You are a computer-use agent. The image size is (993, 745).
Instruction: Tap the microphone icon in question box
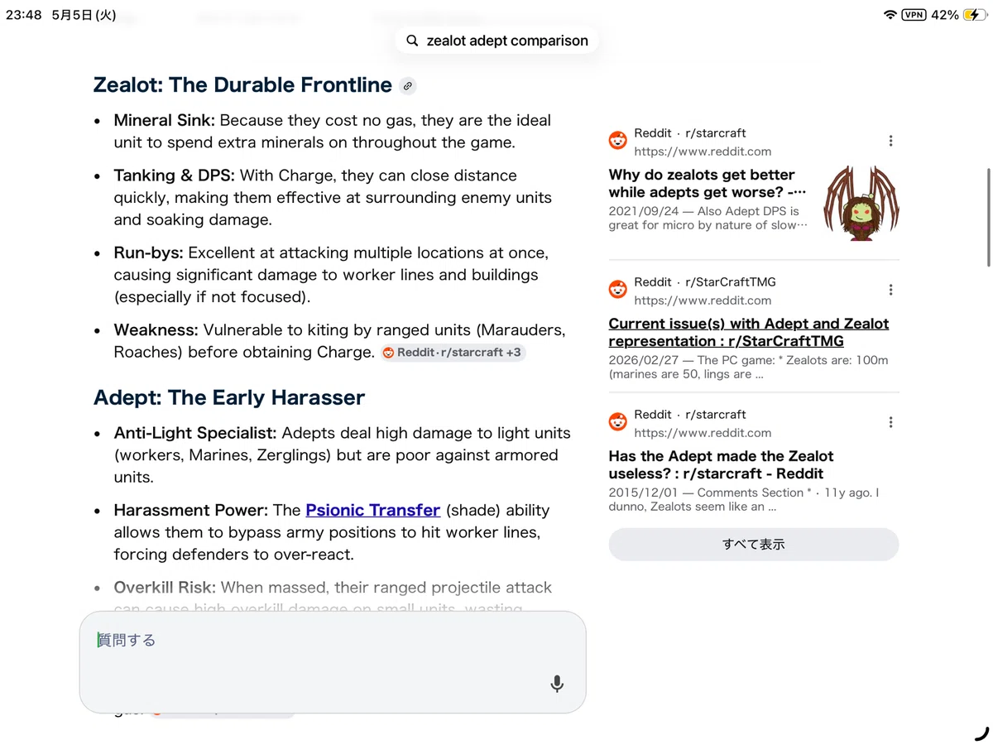click(x=557, y=684)
